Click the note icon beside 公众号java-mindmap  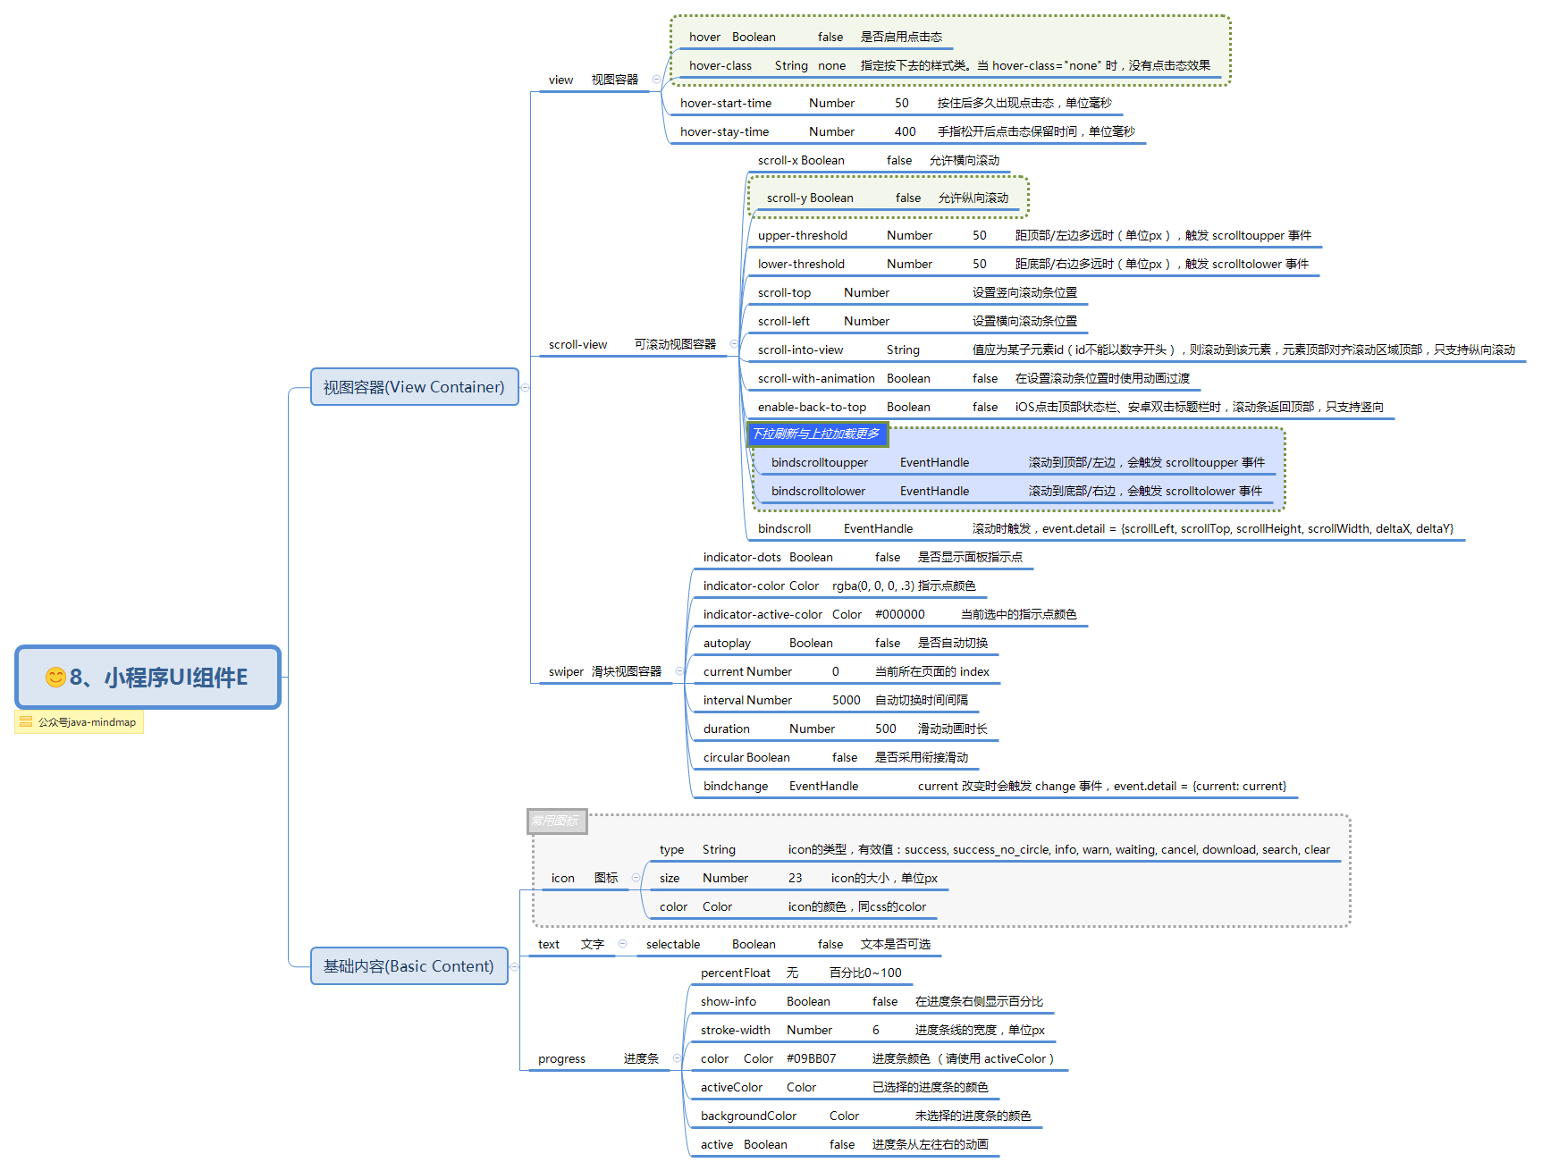pyautogui.click(x=26, y=722)
